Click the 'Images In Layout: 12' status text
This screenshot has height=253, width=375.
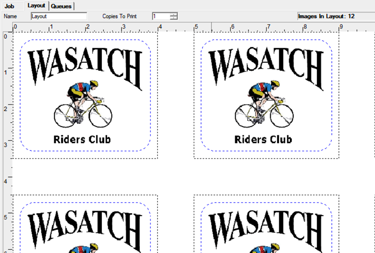pyautogui.click(x=326, y=16)
